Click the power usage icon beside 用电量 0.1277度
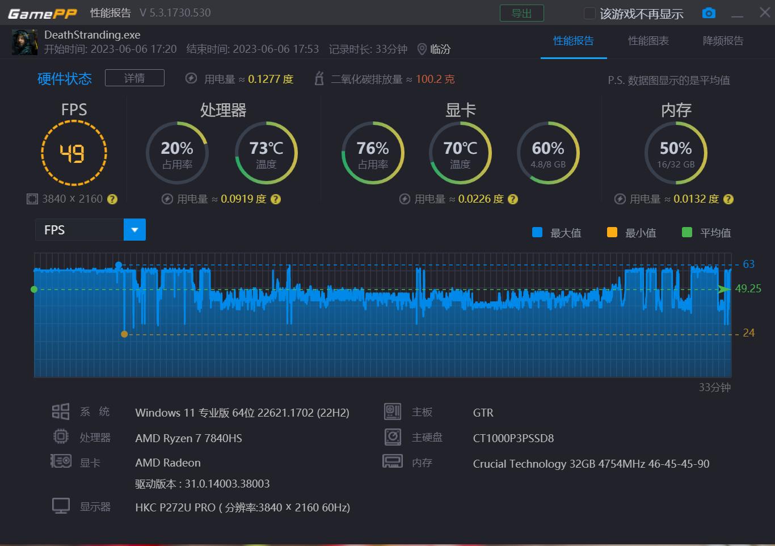775x546 pixels. pos(191,79)
